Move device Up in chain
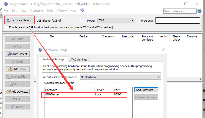This screenshot has height=118, width=205. coord(17,99)
